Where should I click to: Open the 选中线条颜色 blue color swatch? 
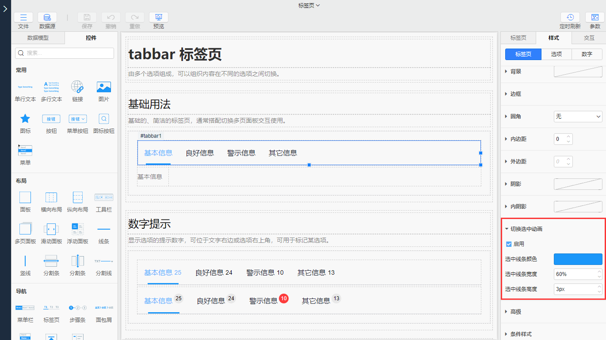pos(578,259)
